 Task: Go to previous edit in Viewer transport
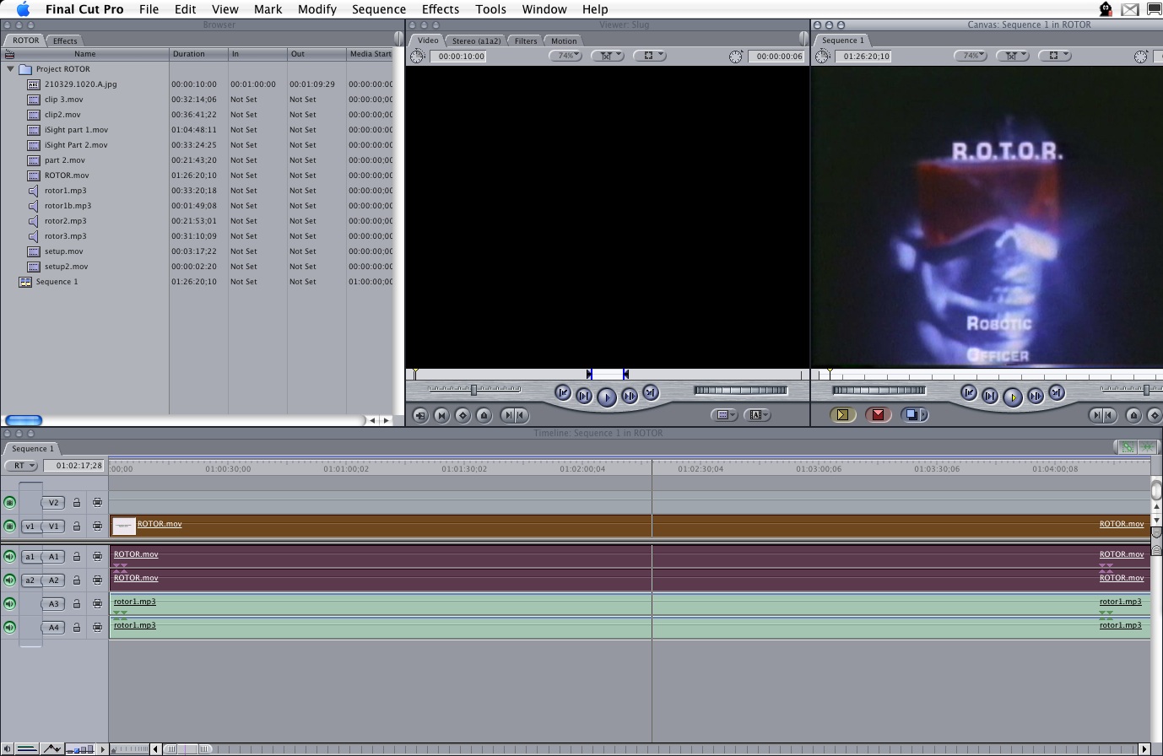[x=563, y=392]
